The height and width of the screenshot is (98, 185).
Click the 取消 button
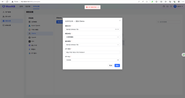point(111,66)
